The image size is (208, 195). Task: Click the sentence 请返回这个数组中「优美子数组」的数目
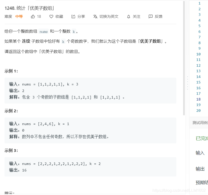click(42, 52)
